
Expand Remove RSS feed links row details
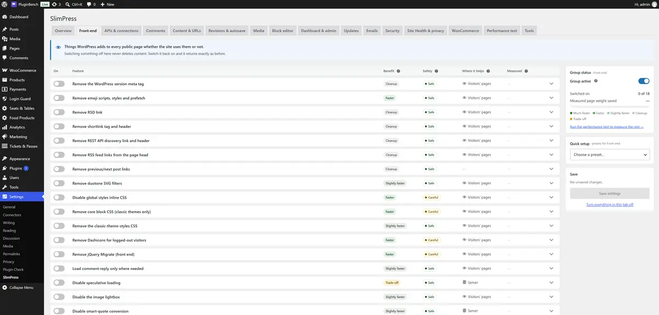click(x=551, y=155)
